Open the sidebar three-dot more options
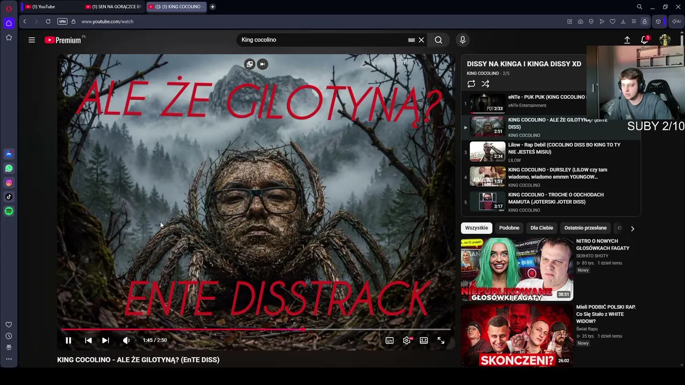The width and height of the screenshot is (685, 385). click(x=9, y=359)
